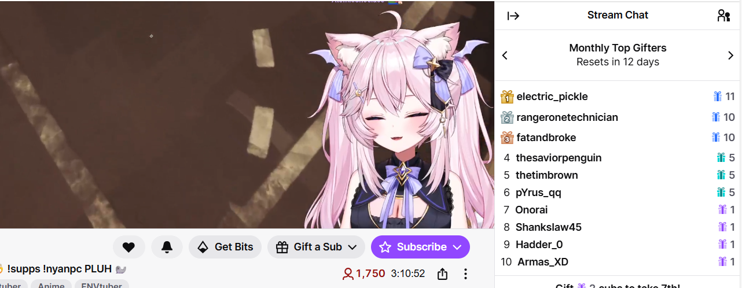Viewport: 742px width, 288px height.
Task: Go to next leaderboard with right chevron
Action: pyautogui.click(x=730, y=56)
